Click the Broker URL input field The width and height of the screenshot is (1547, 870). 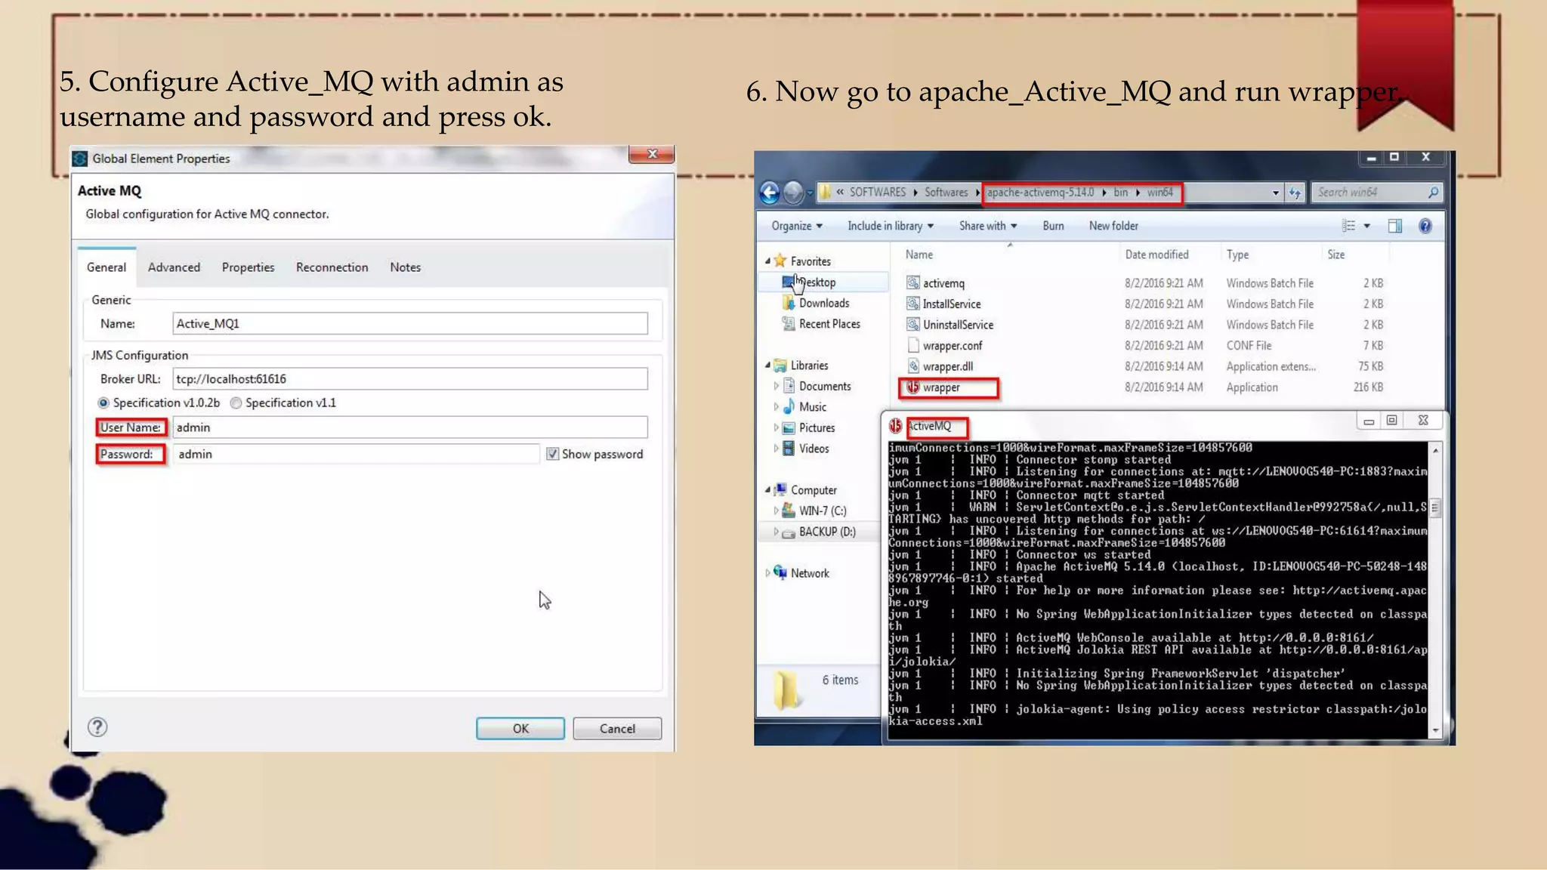click(x=410, y=378)
